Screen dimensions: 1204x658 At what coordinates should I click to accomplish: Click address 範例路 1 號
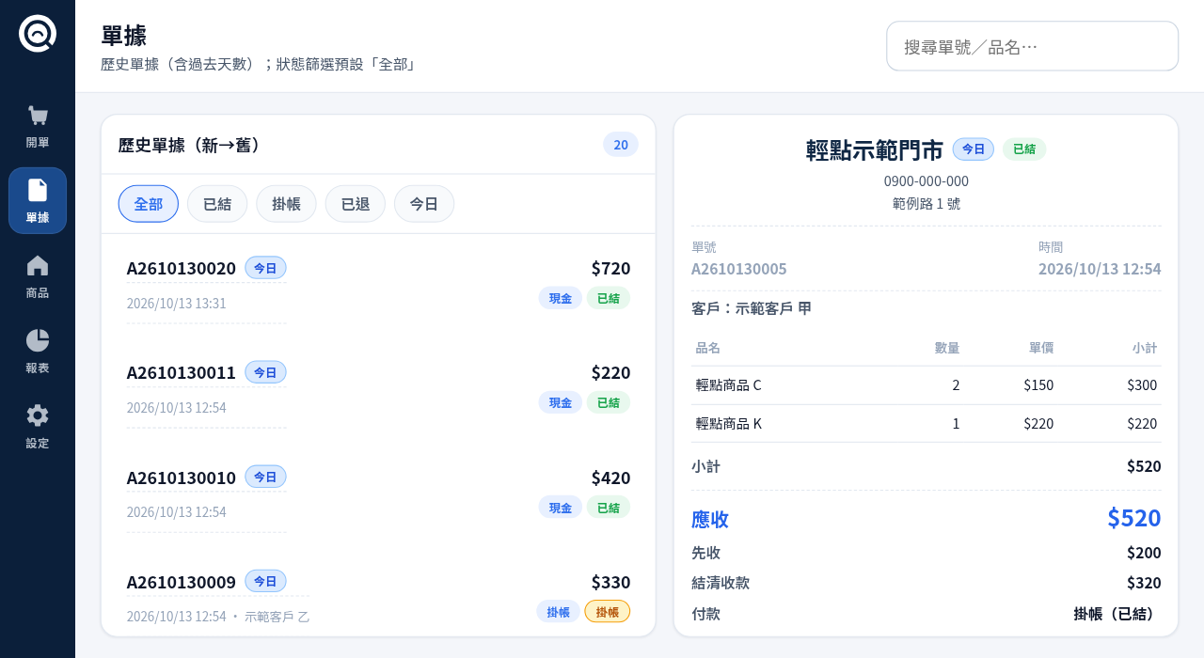tap(927, 203)
